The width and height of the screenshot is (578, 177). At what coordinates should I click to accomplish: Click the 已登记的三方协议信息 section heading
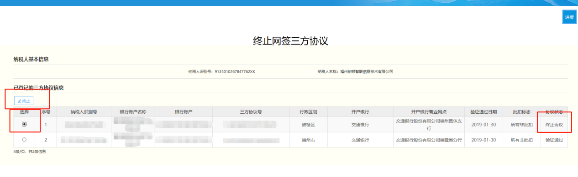[38, 87]
